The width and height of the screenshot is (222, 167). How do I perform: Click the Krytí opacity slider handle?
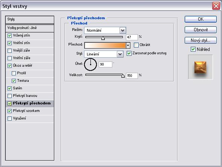tap(103, 38)
